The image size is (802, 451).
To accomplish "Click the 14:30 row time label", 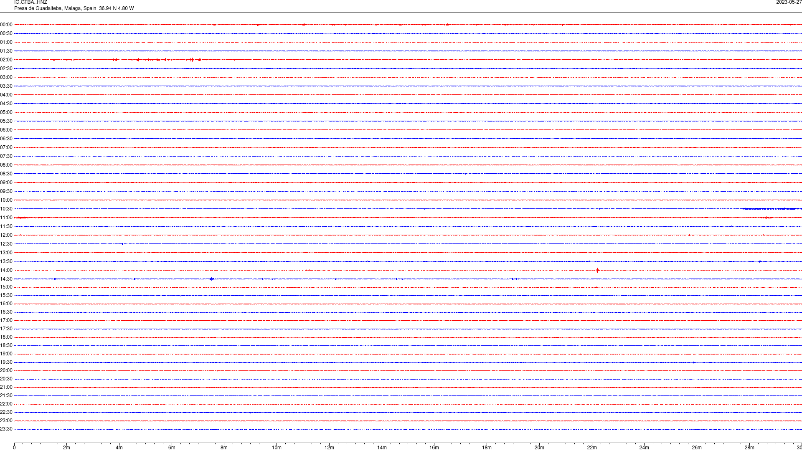I will 6,279.
